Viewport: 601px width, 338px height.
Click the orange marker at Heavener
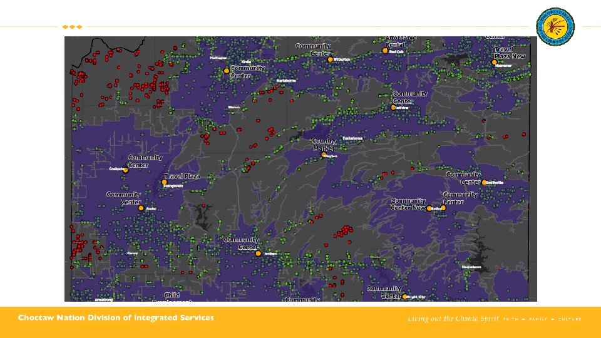coord(494,62)
